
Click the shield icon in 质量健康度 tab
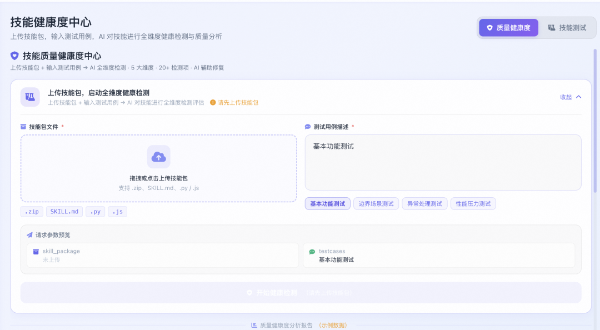pos(489,28)
